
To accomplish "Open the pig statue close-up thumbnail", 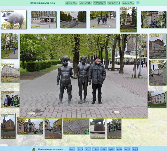I will [x=14, y=19].
